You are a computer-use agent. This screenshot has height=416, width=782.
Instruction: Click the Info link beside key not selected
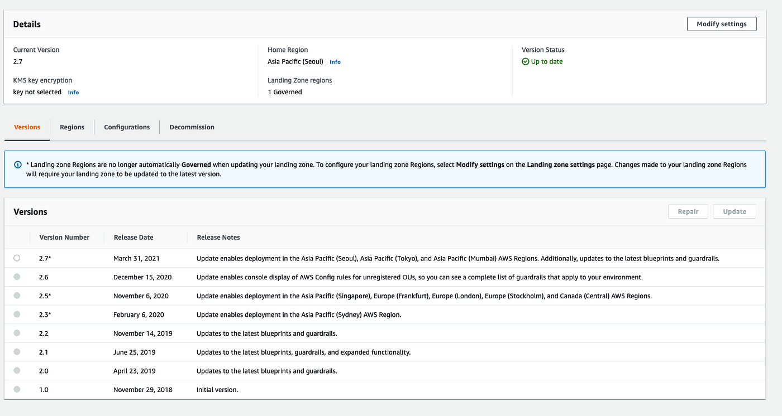click(73, 92)
